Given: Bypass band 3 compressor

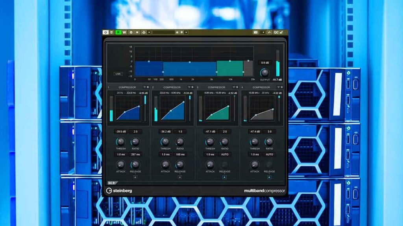Looking at the screenshot, I should tap(234, 87).
